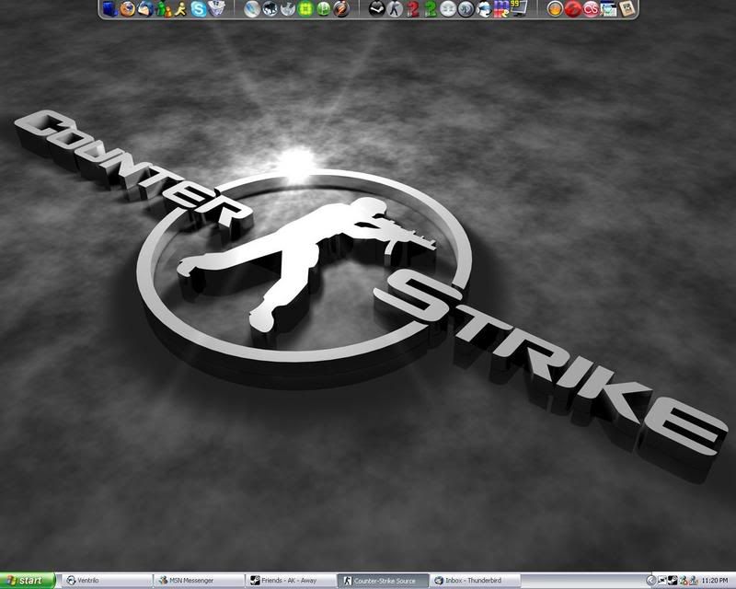
Task: Open the green number 2 dock icon
Action: point(431,9)
